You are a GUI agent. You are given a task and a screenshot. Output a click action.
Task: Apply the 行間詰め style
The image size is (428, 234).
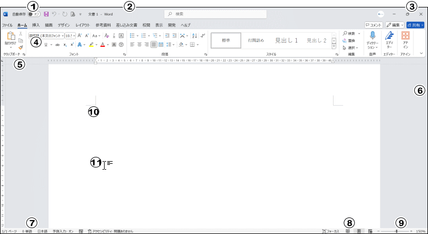tap(256, 40)
